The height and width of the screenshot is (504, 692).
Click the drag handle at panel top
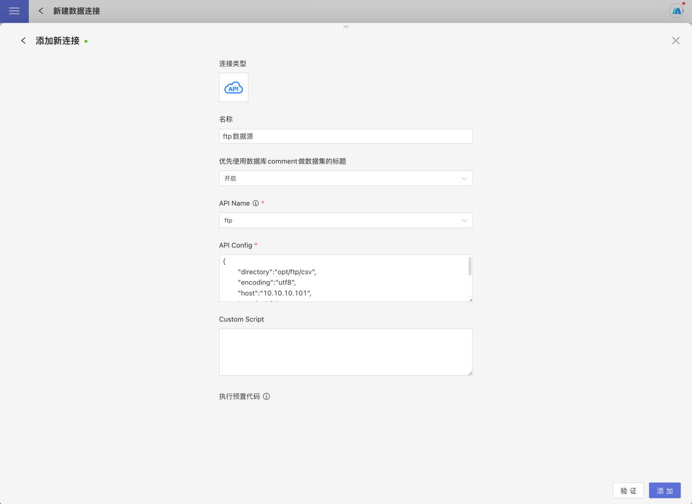(x=346, y=27)
